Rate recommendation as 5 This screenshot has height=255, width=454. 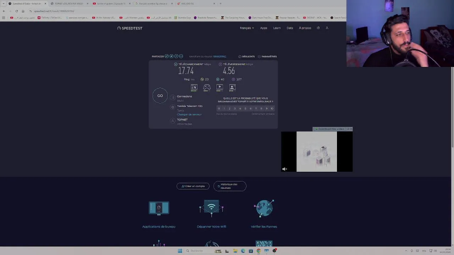click(245, 109)
